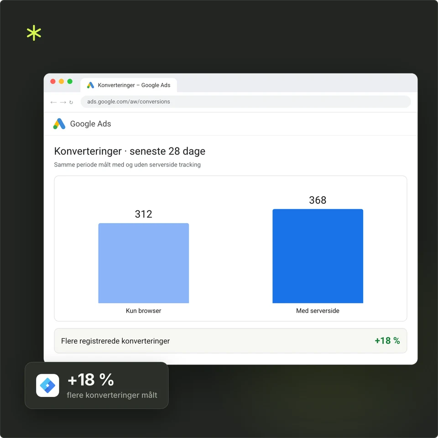Click the light blue Kun browser bar
This screenshot has width=438, height=438.
tap(144, 263)
